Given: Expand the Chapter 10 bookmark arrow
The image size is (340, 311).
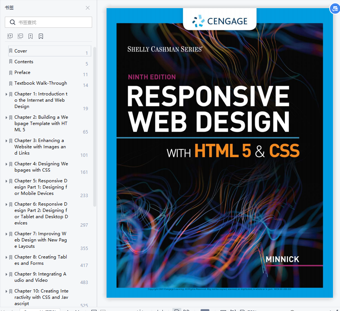Looking at the screenshot, I should click(6, 291).
